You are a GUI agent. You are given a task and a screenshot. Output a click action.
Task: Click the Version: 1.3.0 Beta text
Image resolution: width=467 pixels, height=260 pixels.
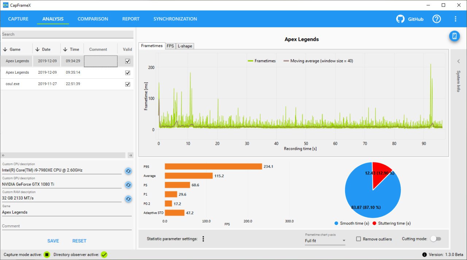446,255
